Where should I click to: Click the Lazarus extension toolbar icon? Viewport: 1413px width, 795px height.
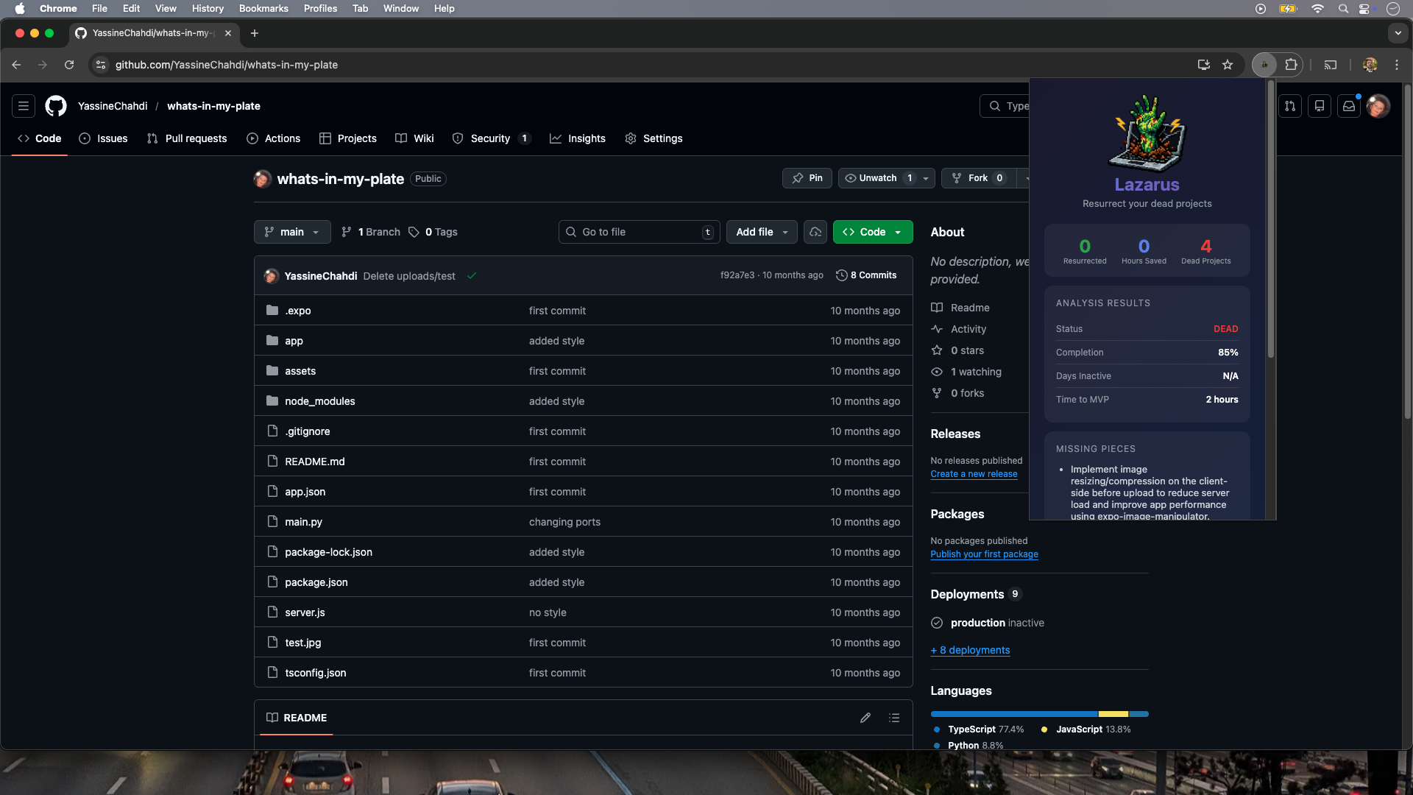(1264, 65)
